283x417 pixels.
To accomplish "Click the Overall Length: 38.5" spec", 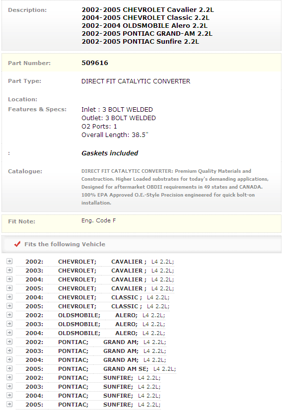I will coord(115,135).
